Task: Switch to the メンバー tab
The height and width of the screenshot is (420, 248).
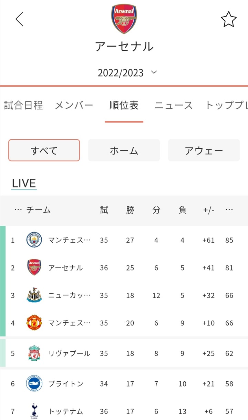Action: tap(74, 105)
